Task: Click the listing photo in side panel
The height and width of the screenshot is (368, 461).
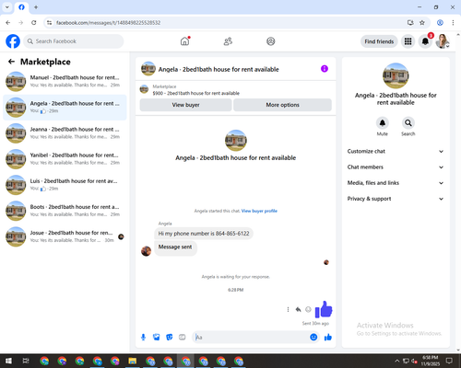Action: click(396, 75)
